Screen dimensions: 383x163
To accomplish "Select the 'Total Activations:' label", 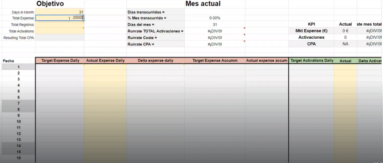I will point(22,31).
